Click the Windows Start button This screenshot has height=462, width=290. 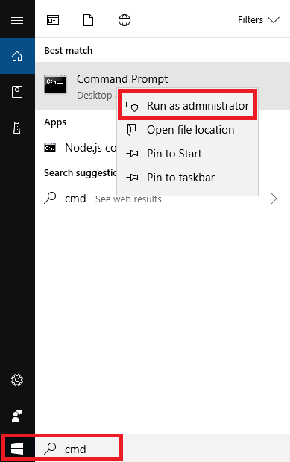pyautogui.click(x=17, y=449)
